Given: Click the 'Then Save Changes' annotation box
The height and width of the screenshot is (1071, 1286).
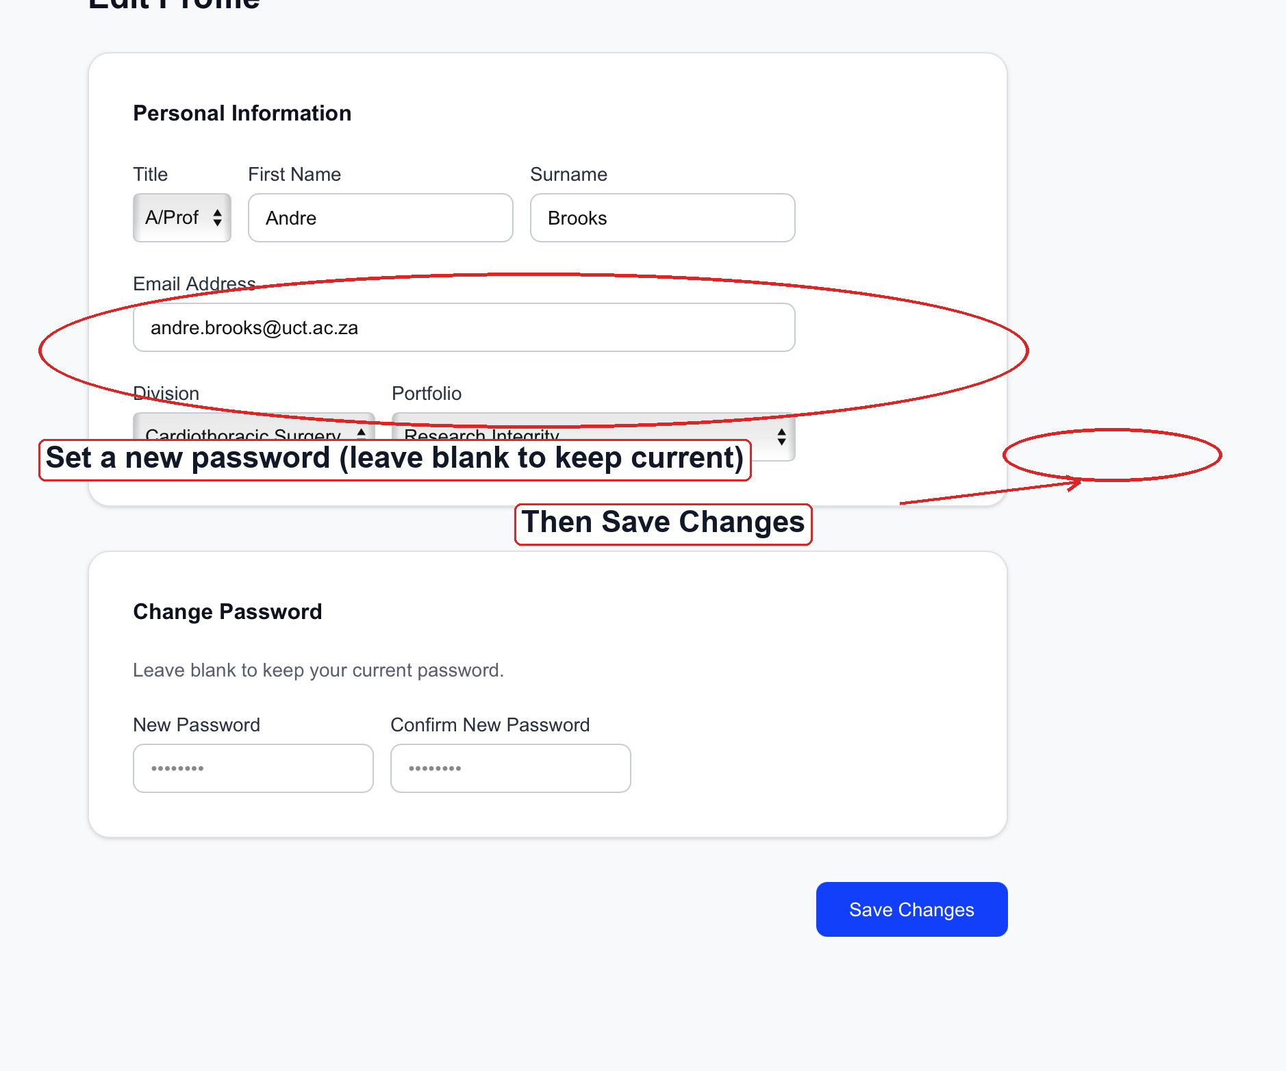Looking at the screenshot, I should coord(664,525).
